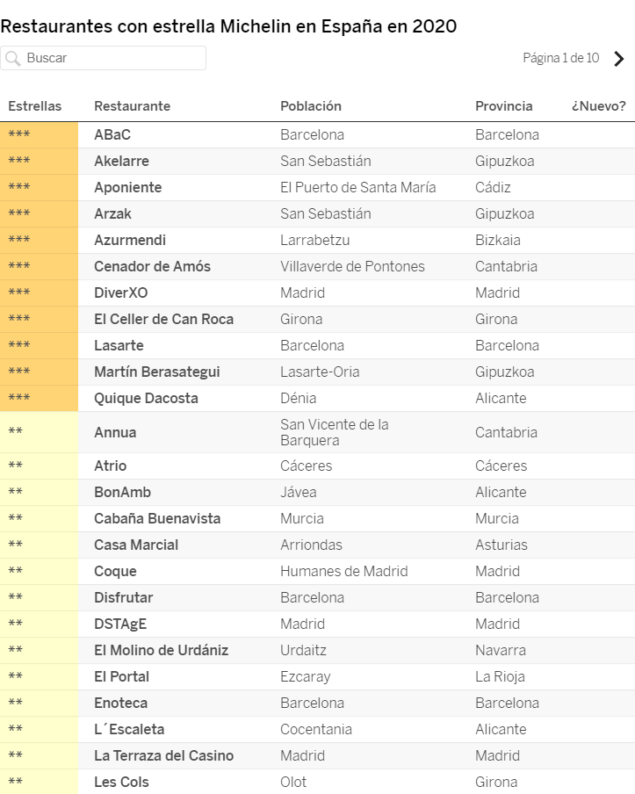Click the search magnifier icon
The height and width of the screenshot is (794, 635).
12,59
